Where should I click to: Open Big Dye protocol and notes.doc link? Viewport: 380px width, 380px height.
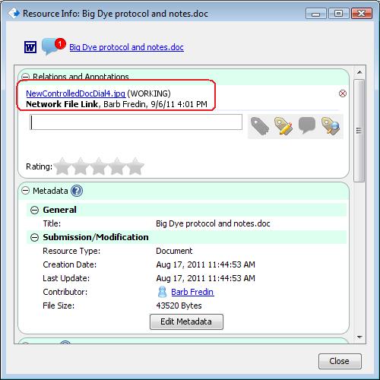pos(126,47)
